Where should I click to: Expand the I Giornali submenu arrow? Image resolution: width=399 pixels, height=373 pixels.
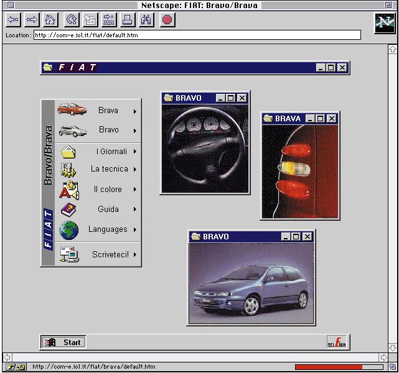click(x=134, y=152)
